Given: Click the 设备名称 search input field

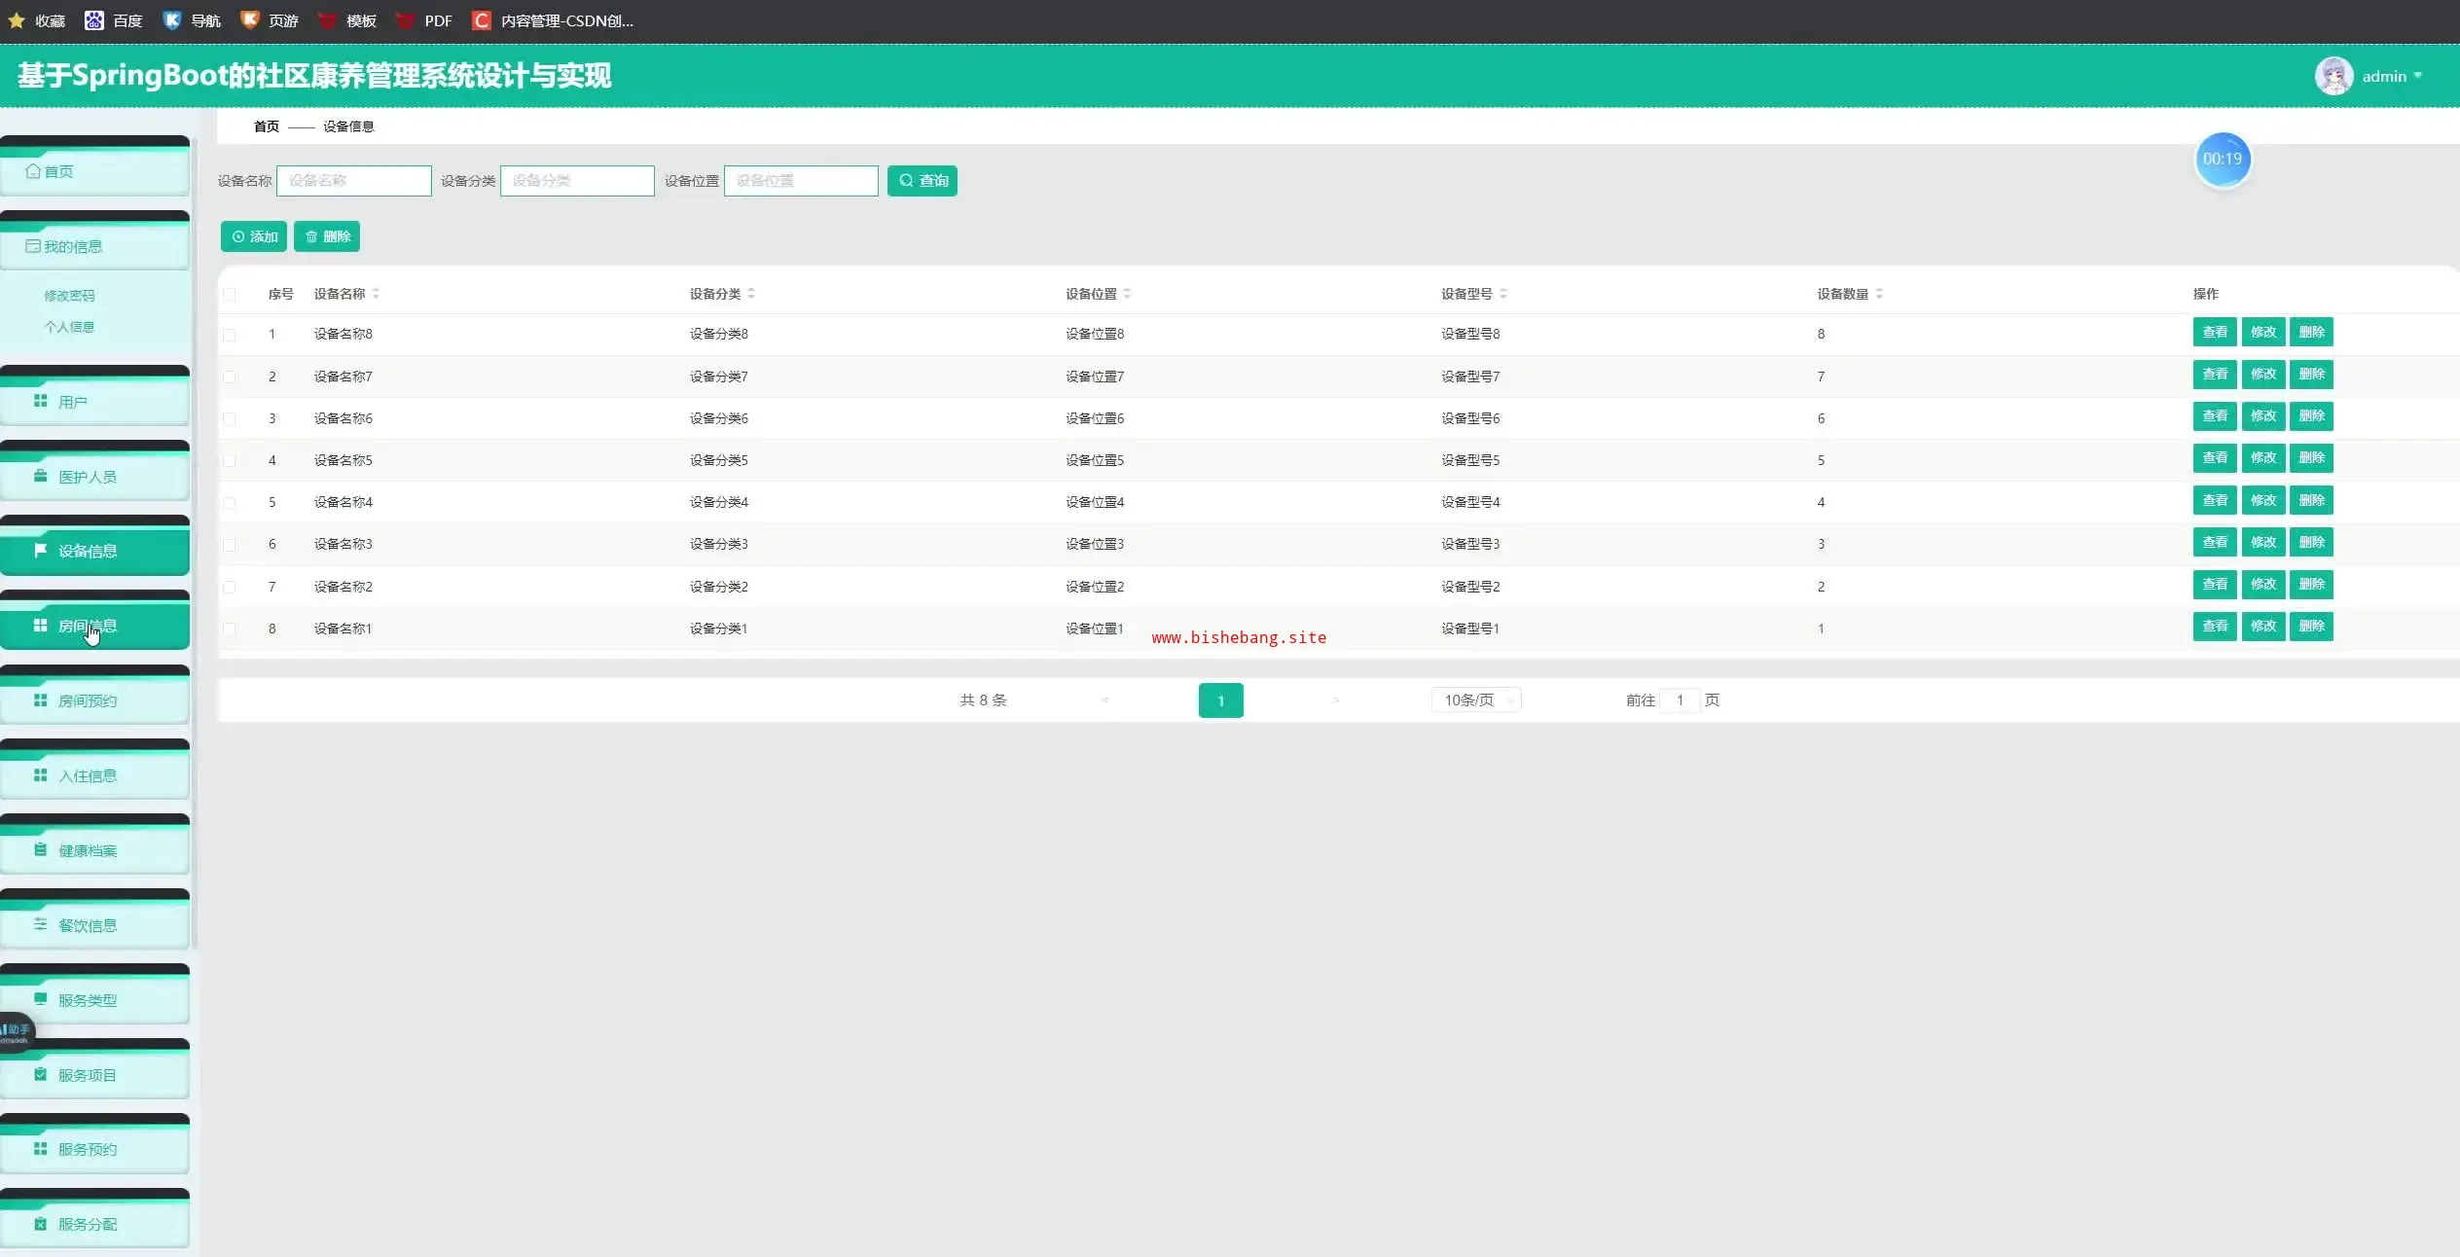Looking at the screenshot, I should click(354, 181).
